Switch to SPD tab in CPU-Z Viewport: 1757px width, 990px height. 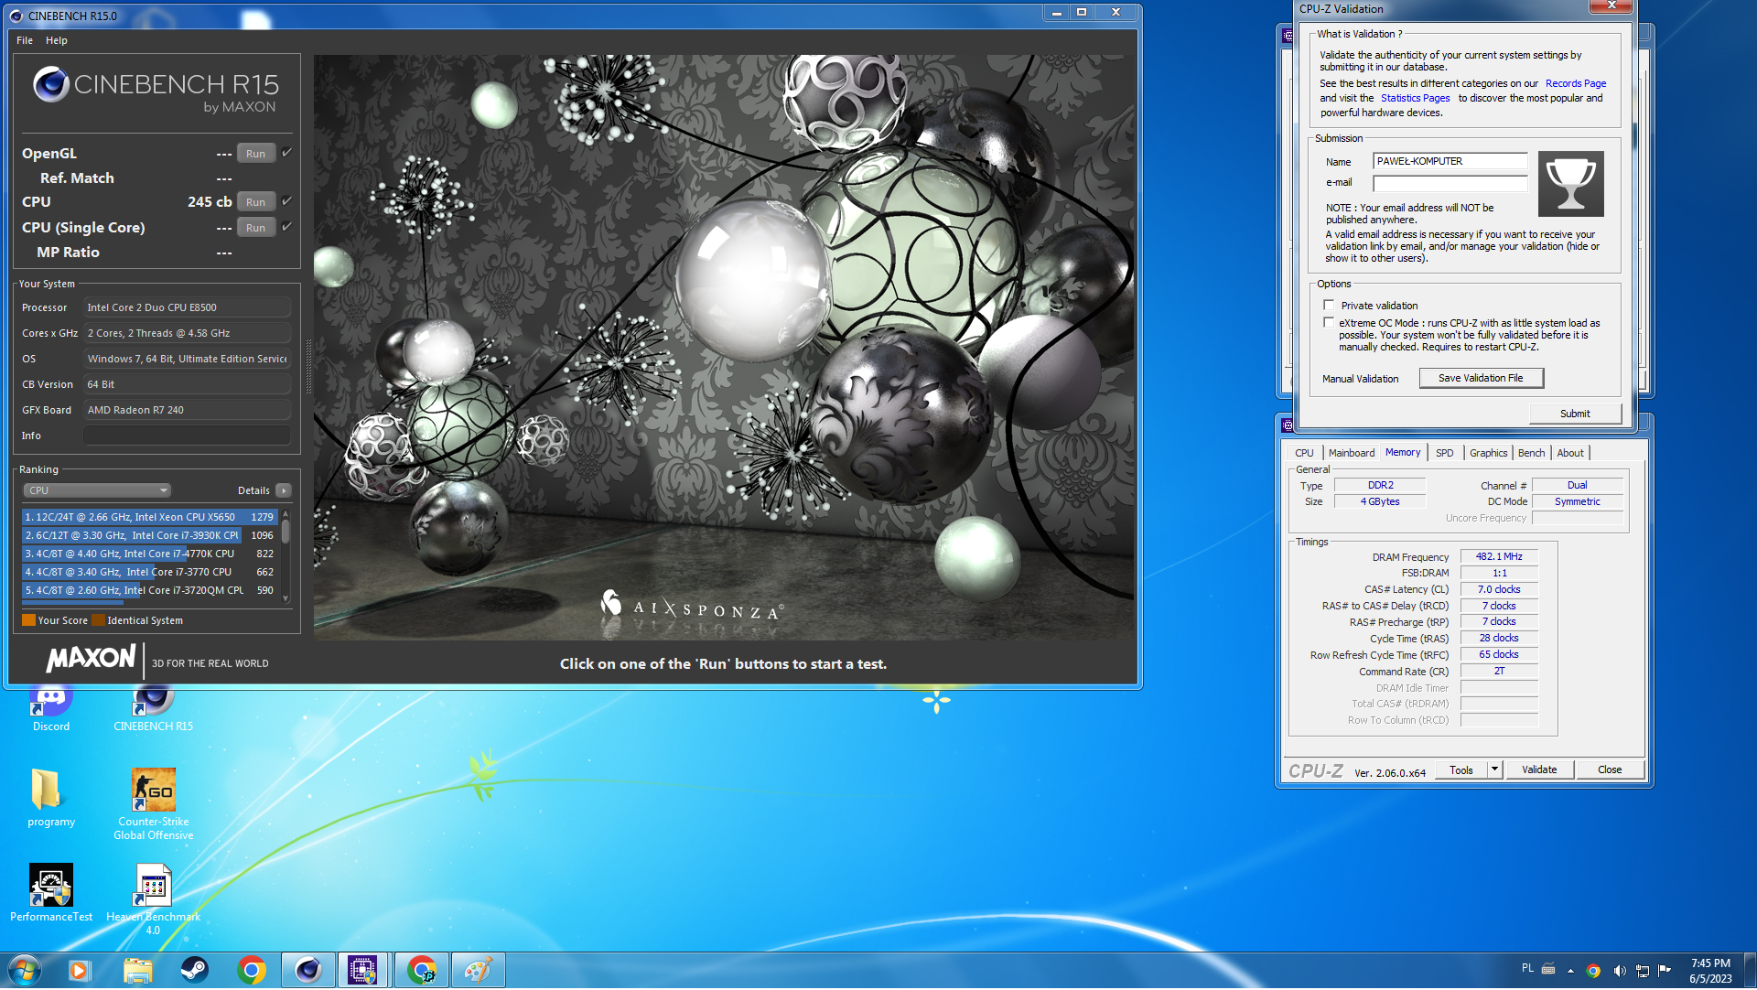[1445, 454]
